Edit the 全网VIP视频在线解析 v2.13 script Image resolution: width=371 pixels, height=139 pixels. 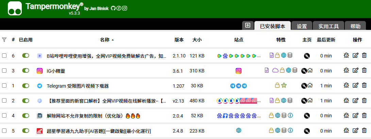pyautogui.click(x=355, y=101)
